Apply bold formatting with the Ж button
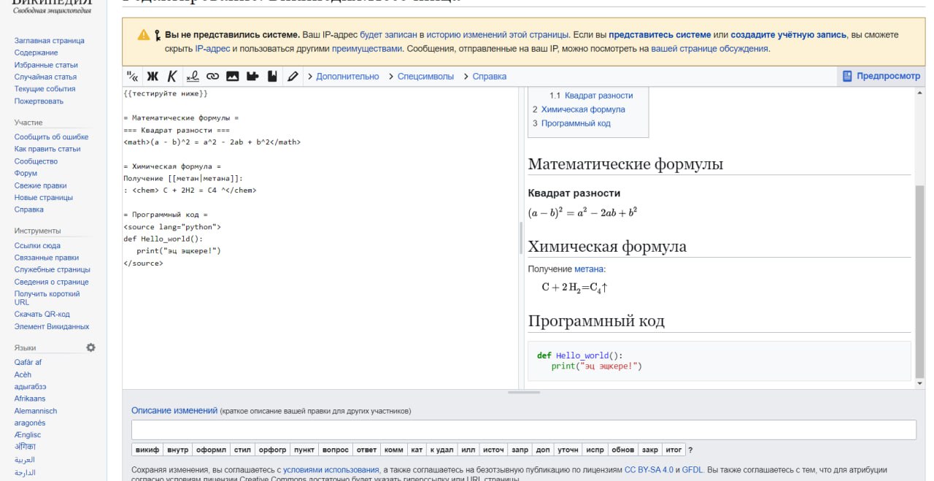934x481 pixels. [153, 76]
